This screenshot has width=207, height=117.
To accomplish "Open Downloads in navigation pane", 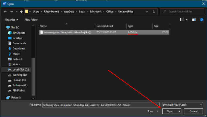I will (17, 49).
